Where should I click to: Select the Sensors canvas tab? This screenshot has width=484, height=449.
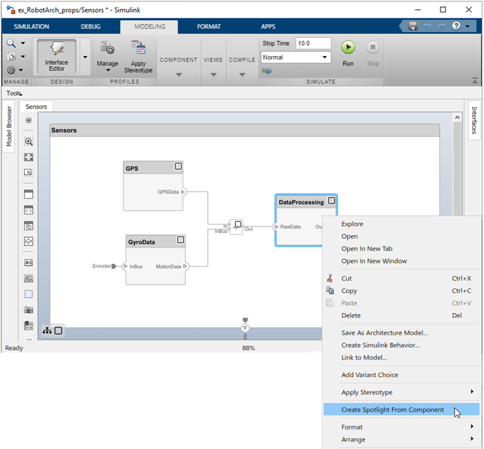point(36,107)
